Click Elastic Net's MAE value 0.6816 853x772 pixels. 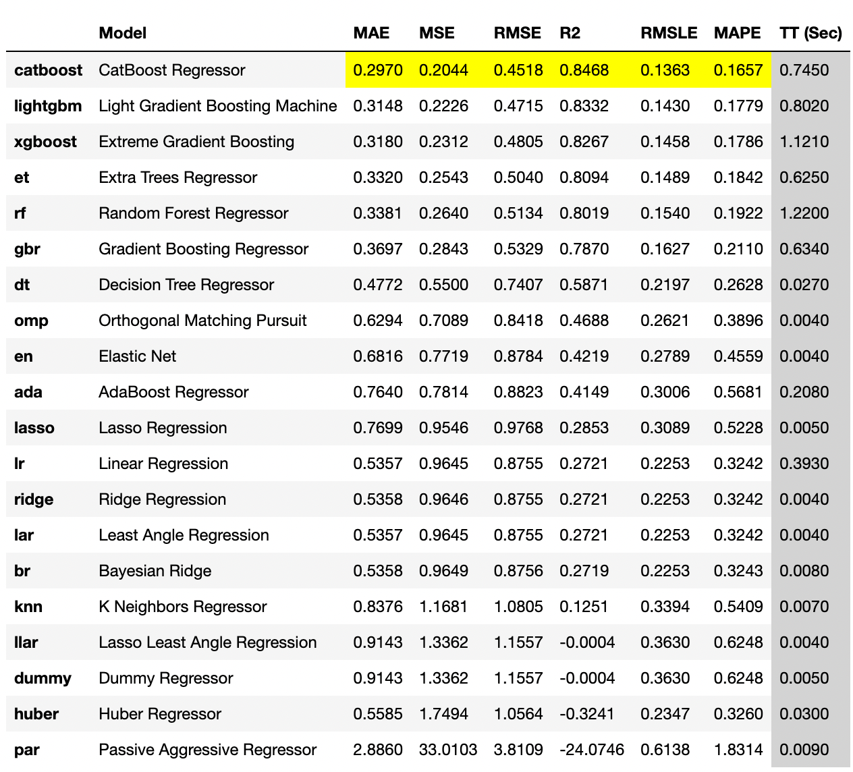tap(378, 356)
